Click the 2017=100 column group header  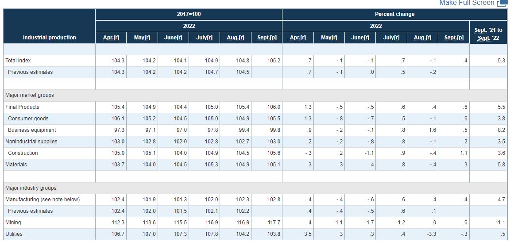tap(189, 14)
